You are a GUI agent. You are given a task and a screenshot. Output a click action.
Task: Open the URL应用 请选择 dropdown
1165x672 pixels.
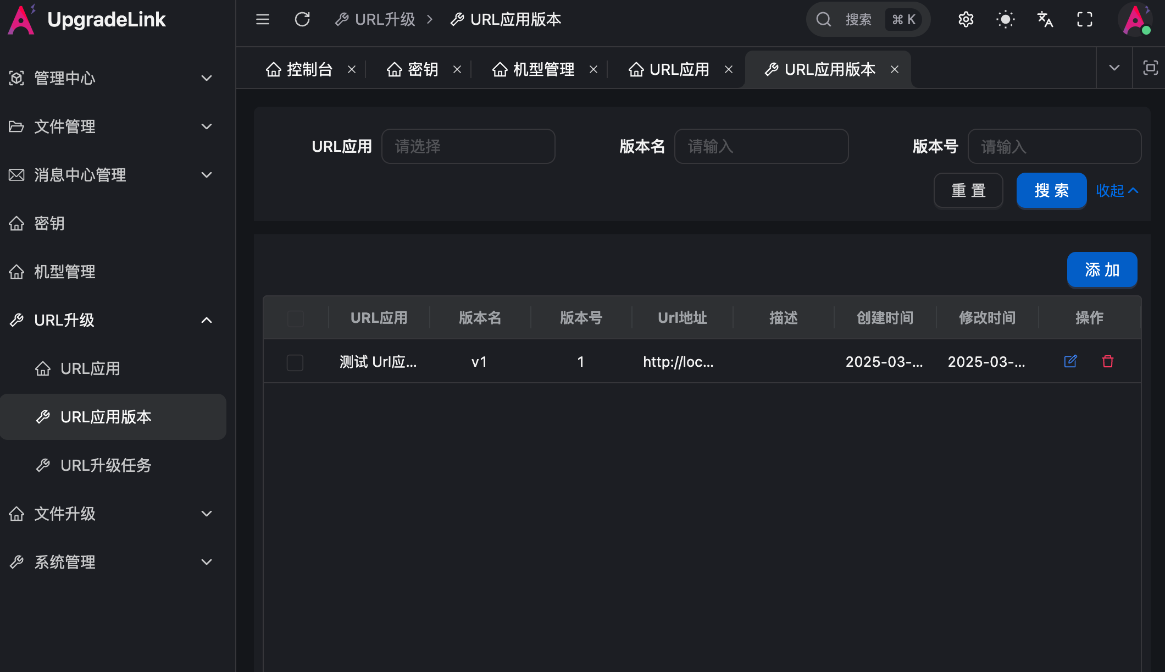coord(468,146)
